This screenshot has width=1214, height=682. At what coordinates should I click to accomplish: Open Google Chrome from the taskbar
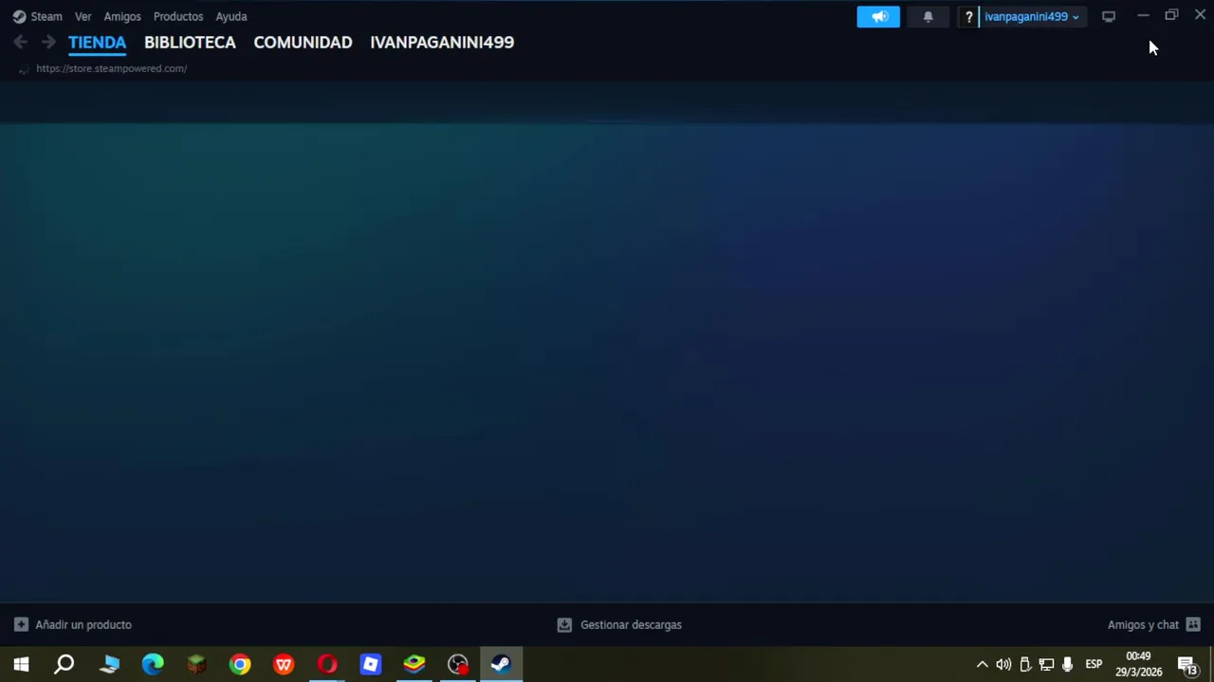point(240,664)
